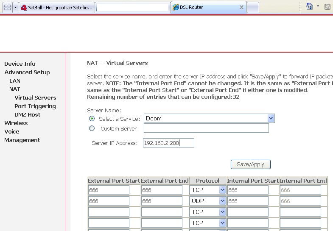Image resolution: width=333 pixels, height=231 pixels.
Task: Open DMZ Host page
Action: pyautogui.click(x=27, y=114)
